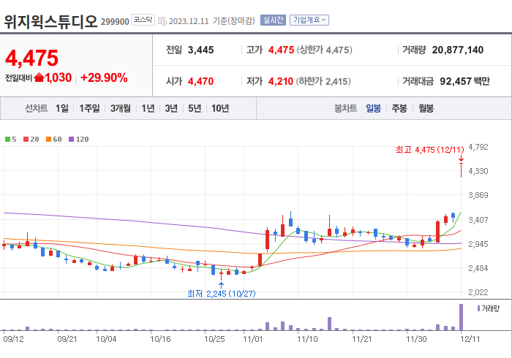The image size is (512, 358).
Task: Click the 11/01 date label on axis
Action: (x=253, y=339)
